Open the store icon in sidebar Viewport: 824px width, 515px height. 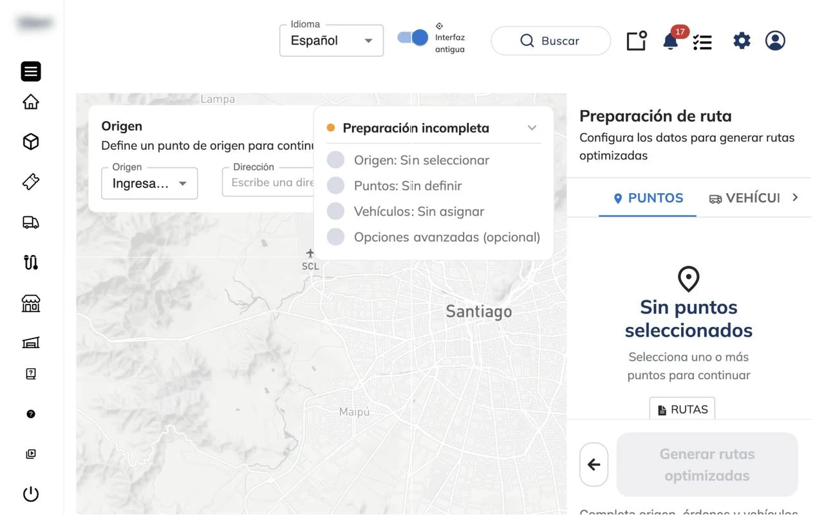[31, 303]
